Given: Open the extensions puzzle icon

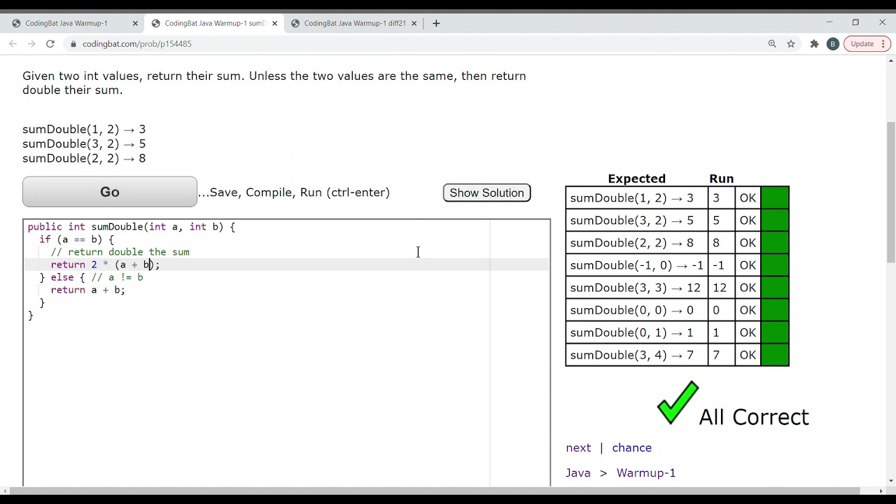Looking at the screenshot, I should tap(814, 43).
